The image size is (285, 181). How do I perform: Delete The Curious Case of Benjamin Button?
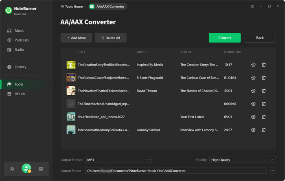pyautogui.click(x=264, y=78)
